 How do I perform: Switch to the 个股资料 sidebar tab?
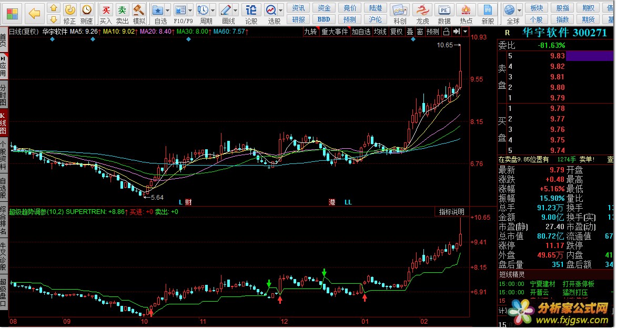[x=4, y=156]
